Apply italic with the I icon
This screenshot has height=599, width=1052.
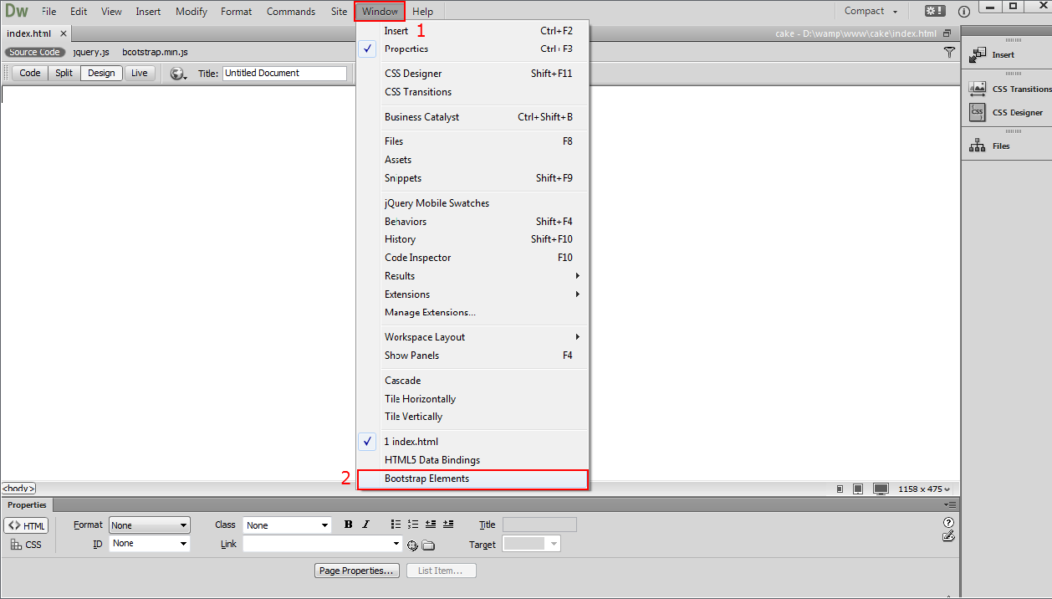(x=365, y=525)
